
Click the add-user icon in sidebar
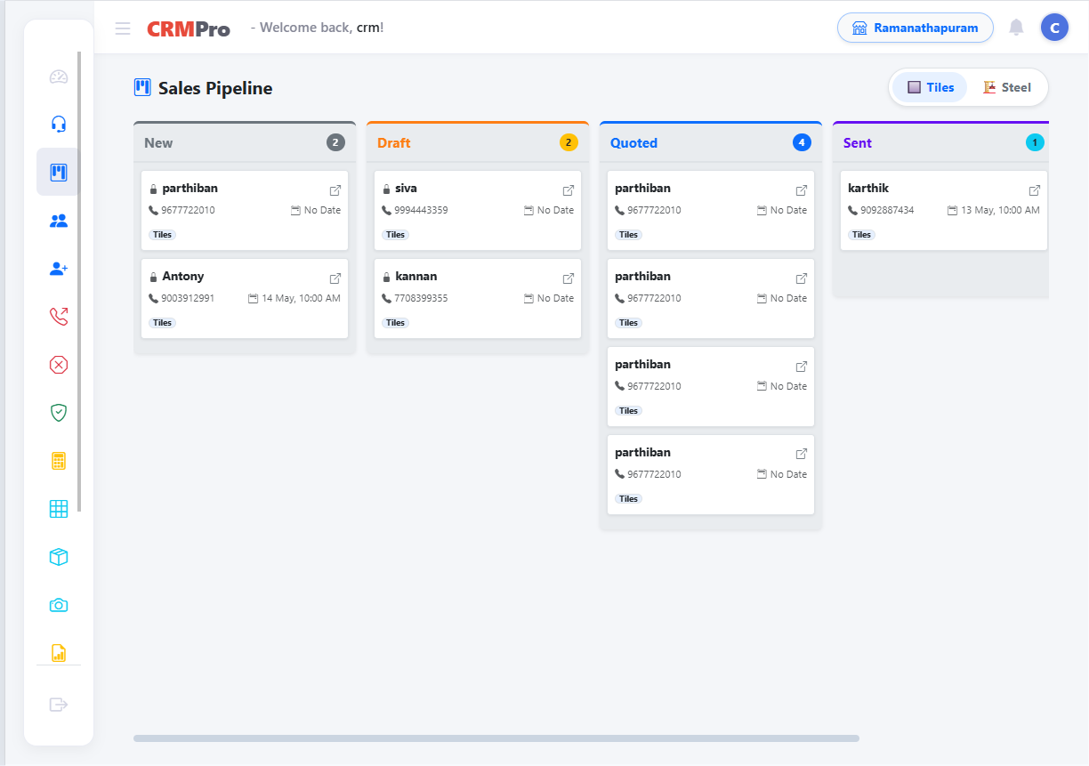click(59, 269)
